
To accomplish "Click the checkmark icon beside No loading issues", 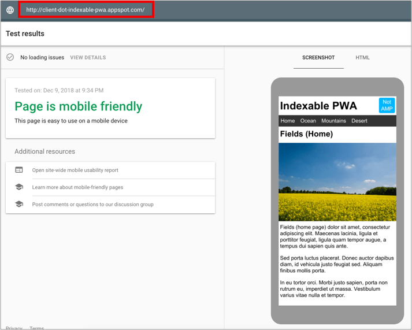I will click(10, 57).
